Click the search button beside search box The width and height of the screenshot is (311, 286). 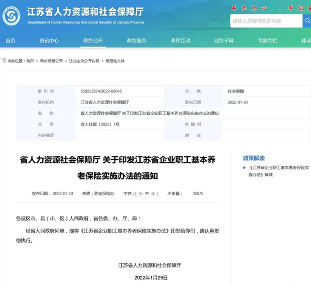click(x=307, y=21)
